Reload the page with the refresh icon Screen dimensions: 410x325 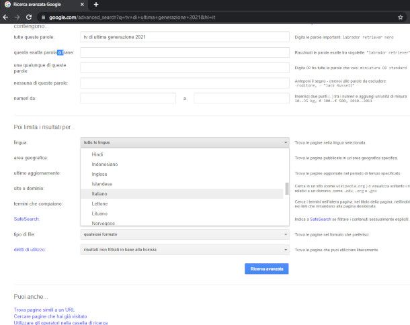coord(29,17)
